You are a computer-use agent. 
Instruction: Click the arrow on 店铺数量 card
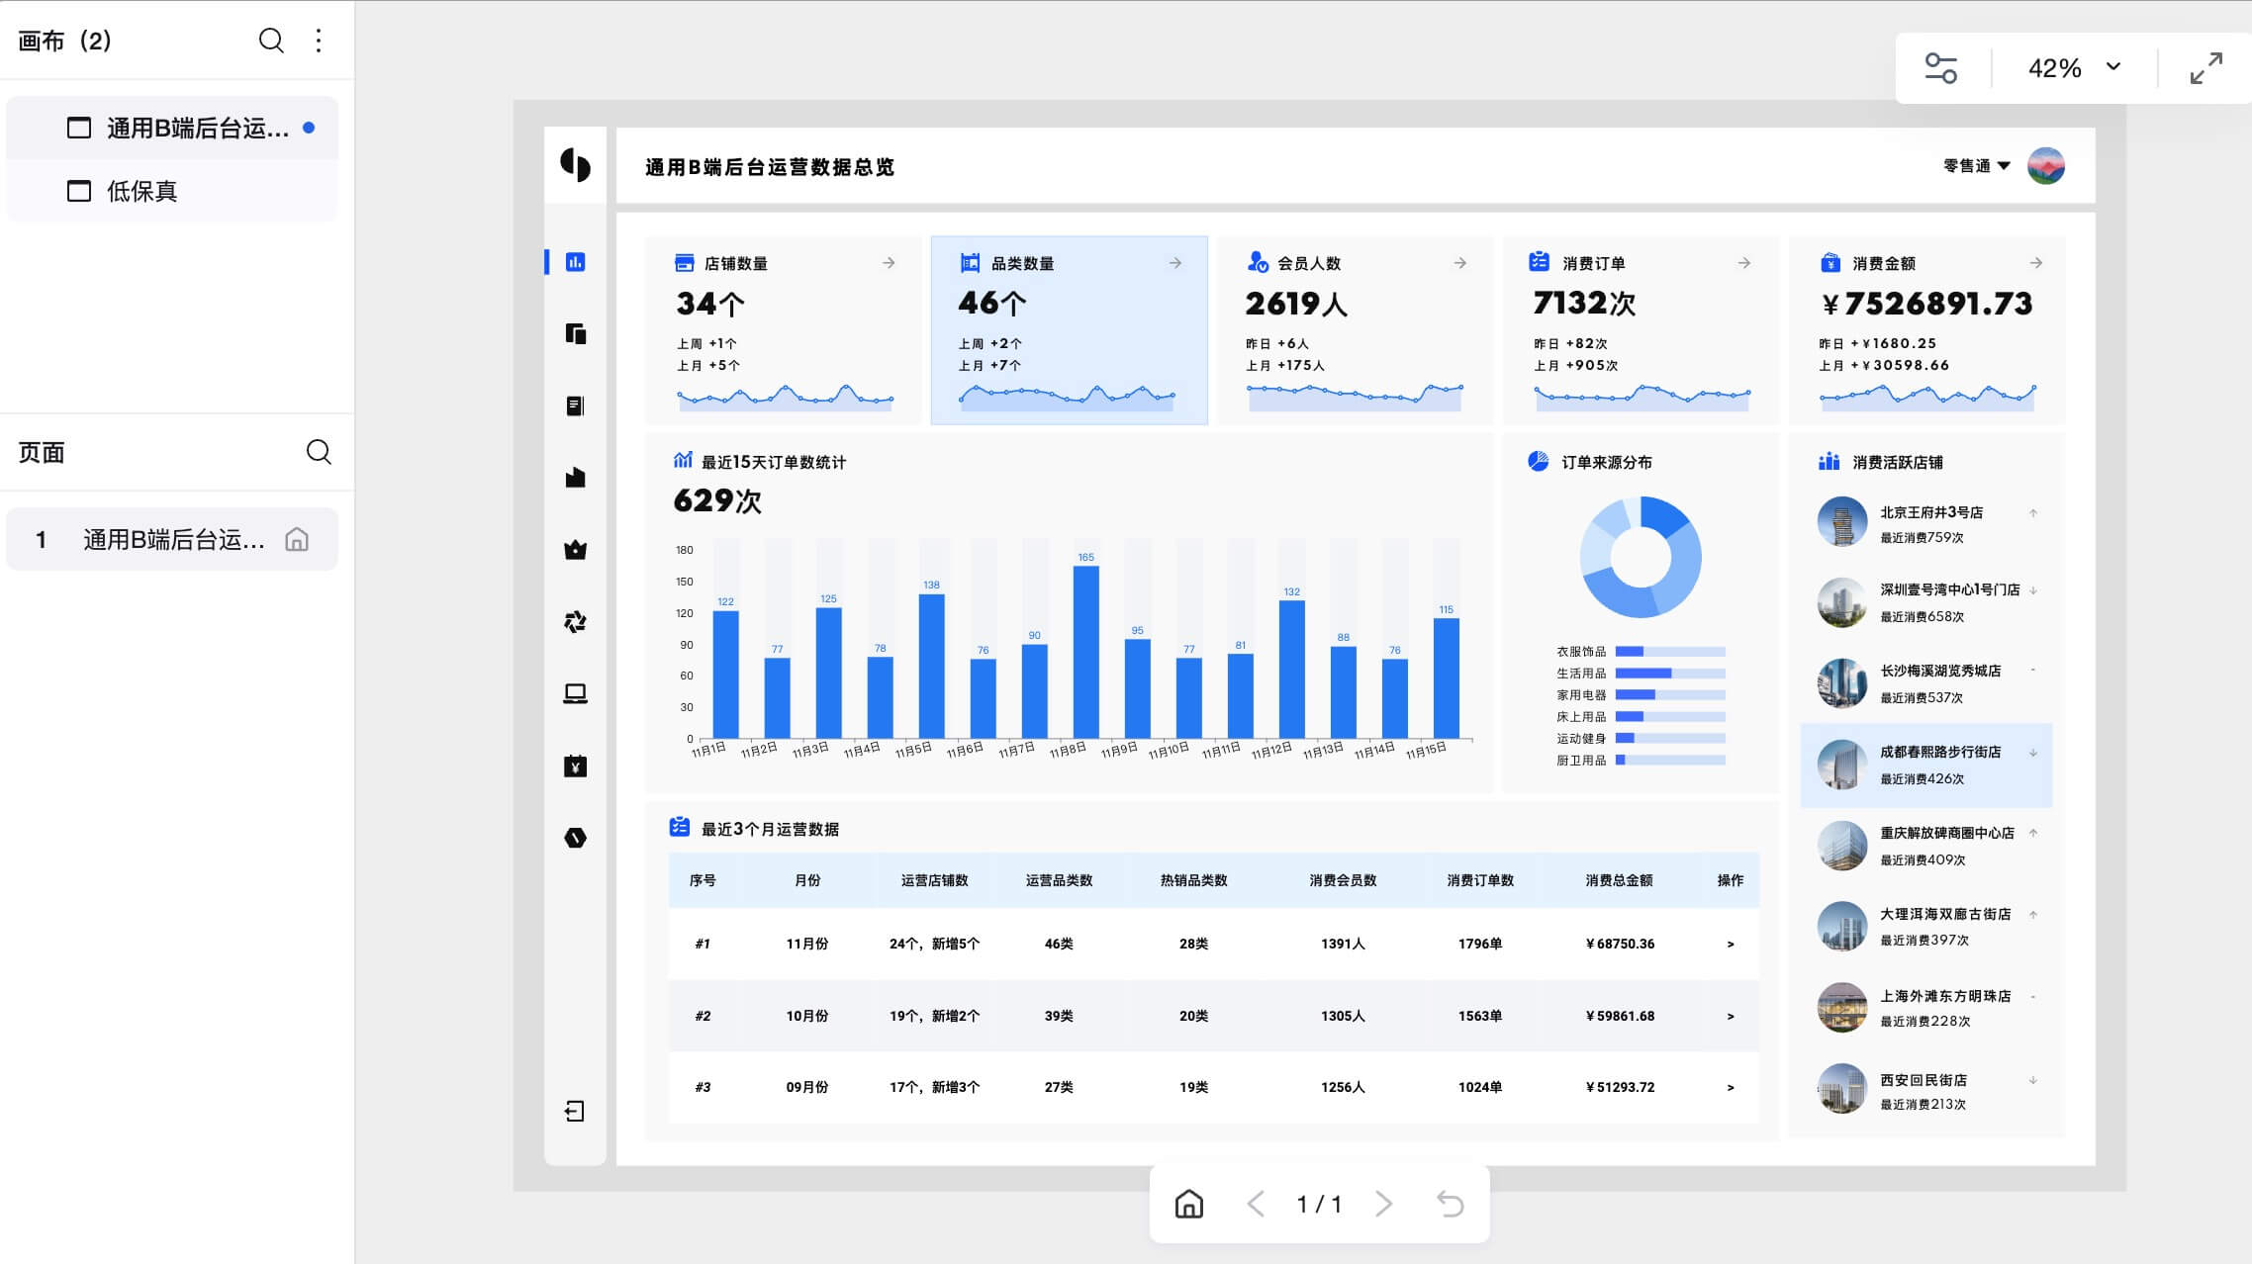pos(889,263)
